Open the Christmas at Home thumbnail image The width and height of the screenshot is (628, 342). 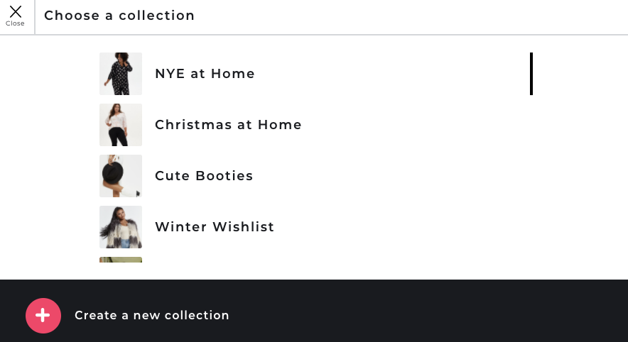[121, 125]
